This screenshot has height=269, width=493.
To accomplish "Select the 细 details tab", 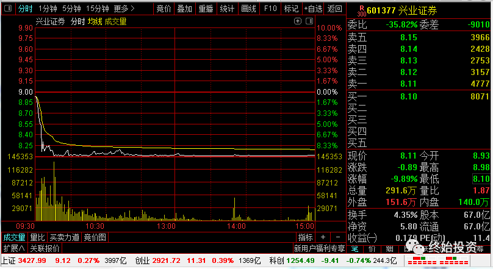I will click(x=390, y=249).
